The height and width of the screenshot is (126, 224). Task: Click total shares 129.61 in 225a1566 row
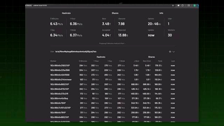point(159,70)
